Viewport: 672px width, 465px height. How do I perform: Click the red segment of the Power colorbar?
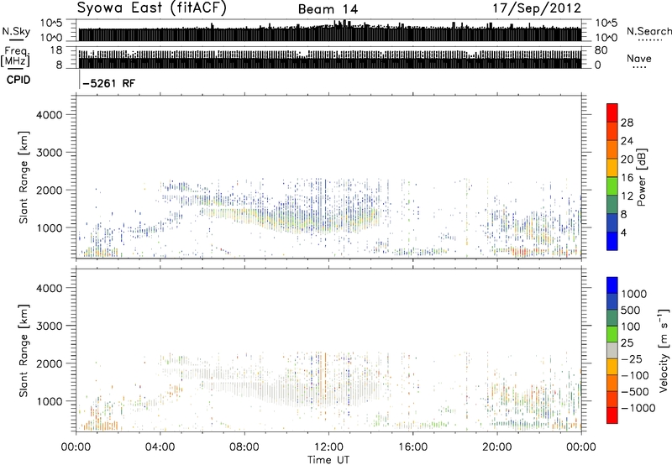pyautogui.click(x=612, y=110)
